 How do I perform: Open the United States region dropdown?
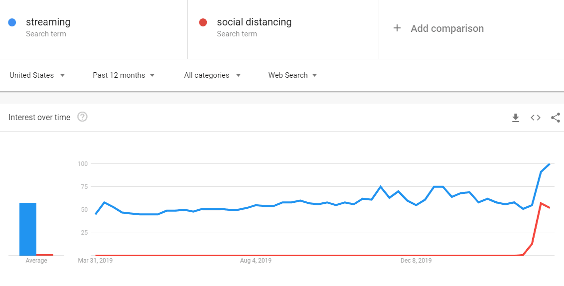click(37, 75)
